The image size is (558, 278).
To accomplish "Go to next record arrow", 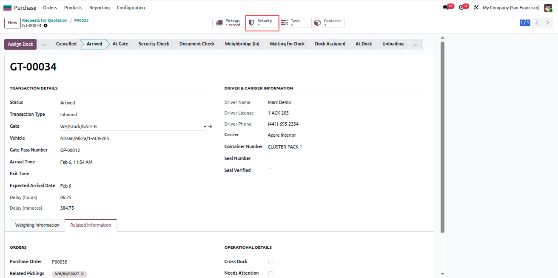I will (x=547, y=23).
